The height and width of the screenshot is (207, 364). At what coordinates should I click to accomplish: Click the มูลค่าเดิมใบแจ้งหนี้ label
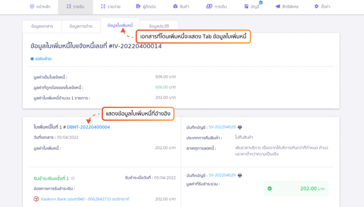[x=50, y=77]
